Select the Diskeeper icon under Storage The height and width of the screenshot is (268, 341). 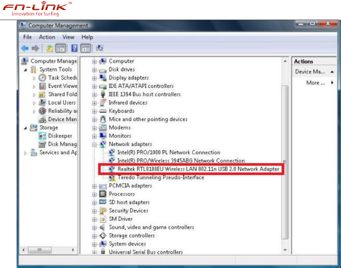tap(43, 136)
